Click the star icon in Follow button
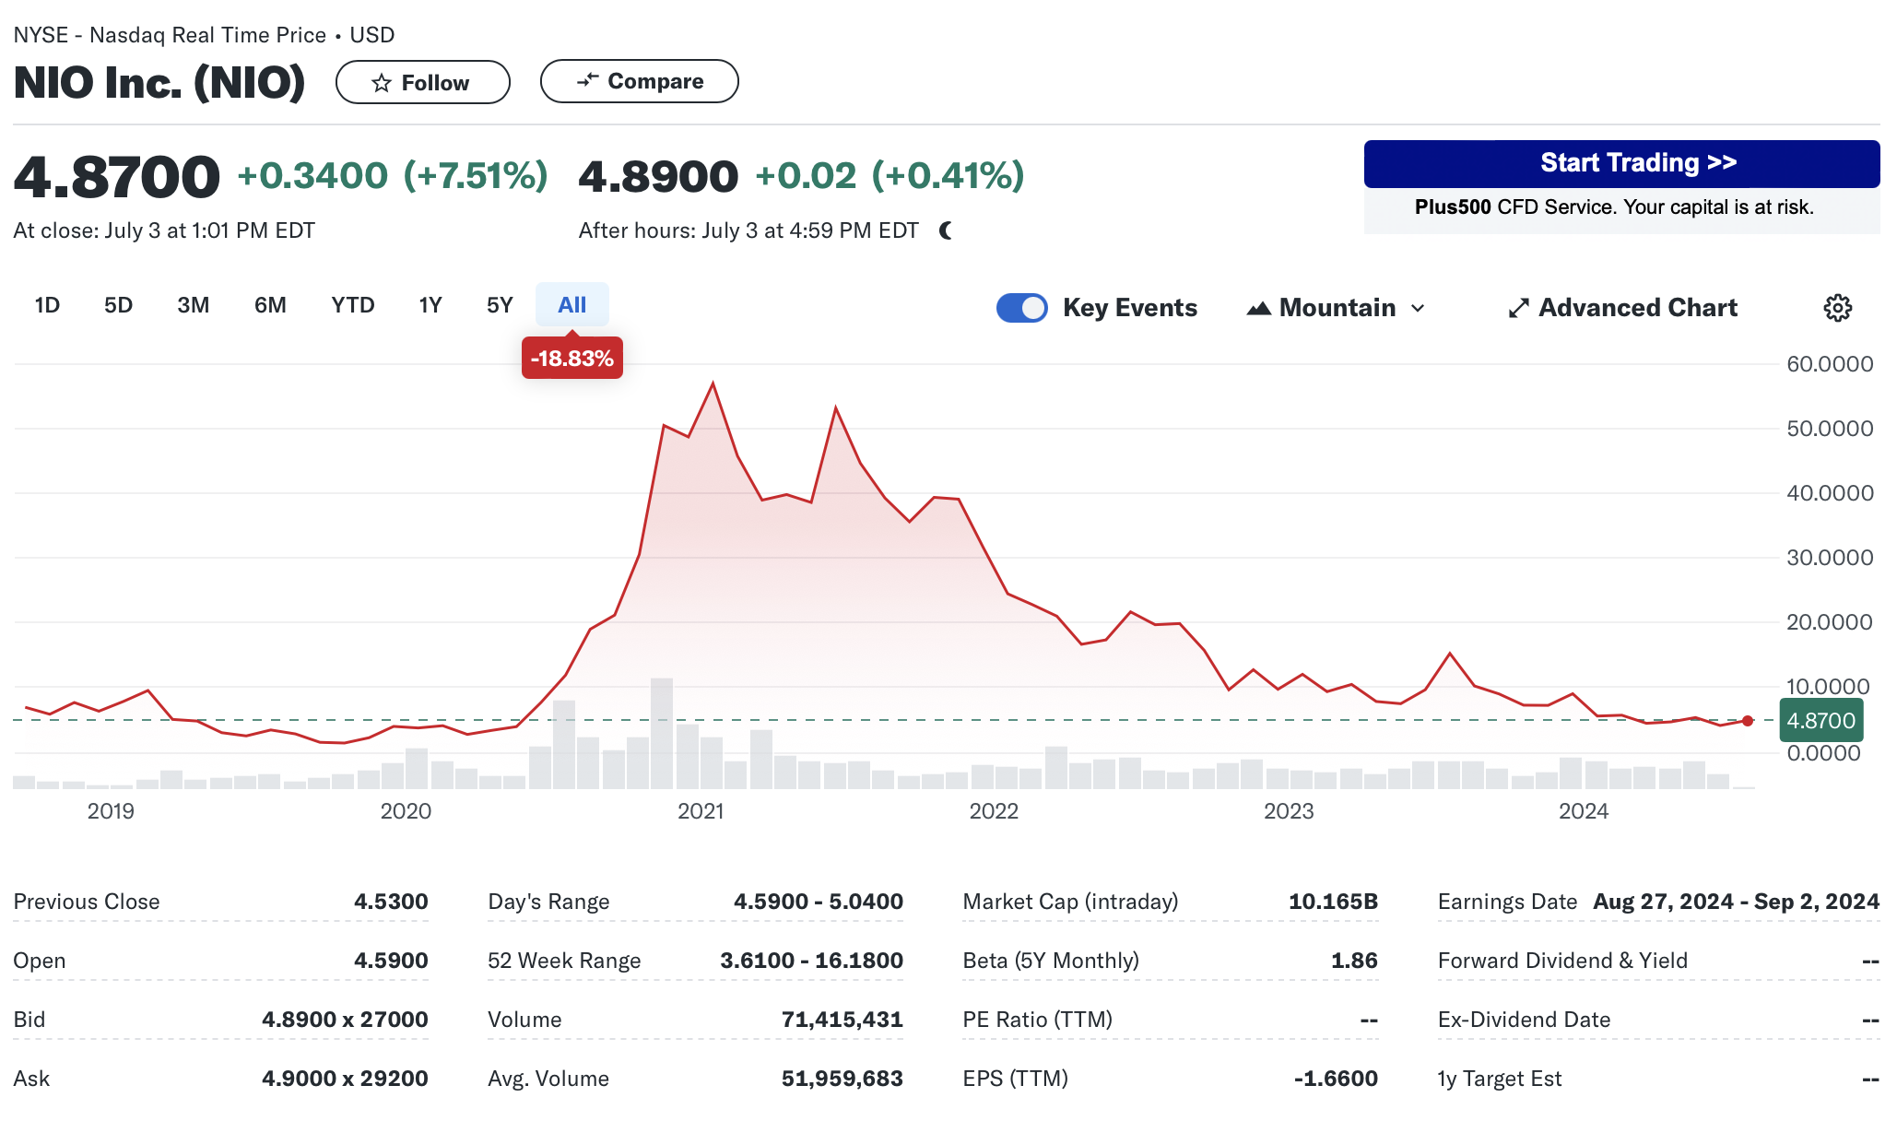Screen dimensions: 1897x1121 (381, 83)
